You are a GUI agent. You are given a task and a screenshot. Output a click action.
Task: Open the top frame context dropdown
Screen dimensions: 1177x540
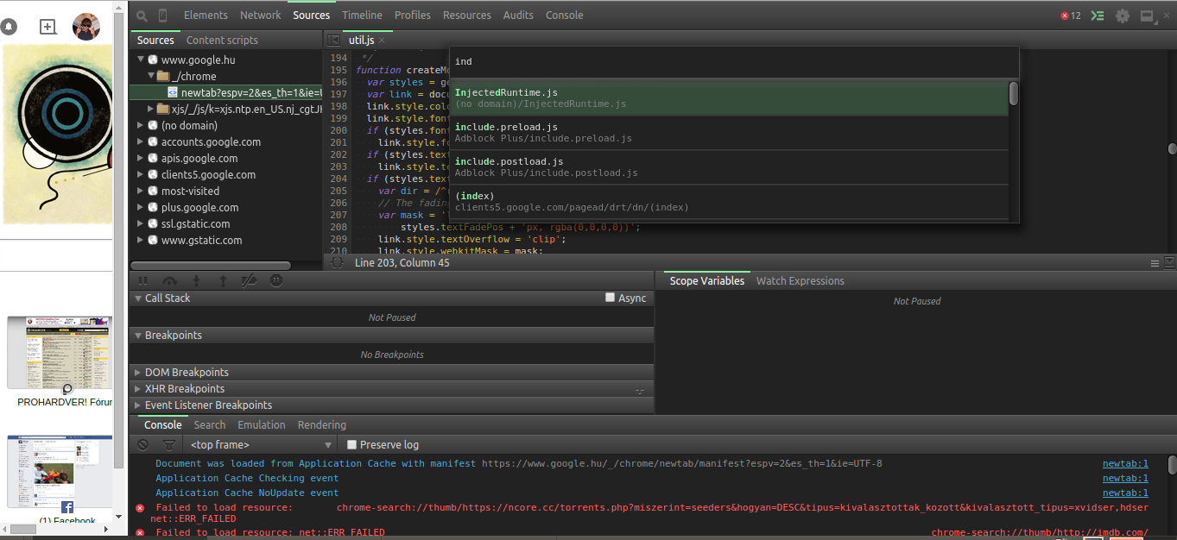261,445
